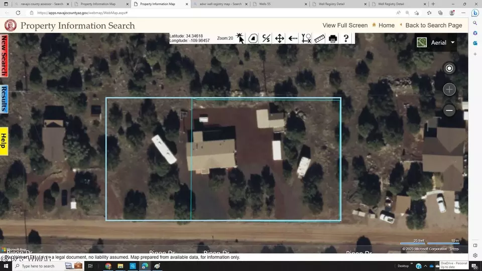This screenshot has height=271, width=482.
Task: Print the map with printer icon
Action: coord(332,38)
